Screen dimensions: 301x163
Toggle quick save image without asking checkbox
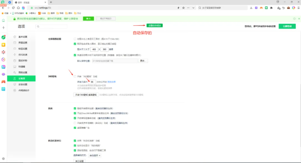coord(75,55)
